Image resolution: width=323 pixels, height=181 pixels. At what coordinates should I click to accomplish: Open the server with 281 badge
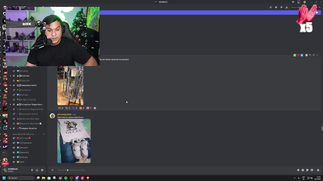point(5,71)
